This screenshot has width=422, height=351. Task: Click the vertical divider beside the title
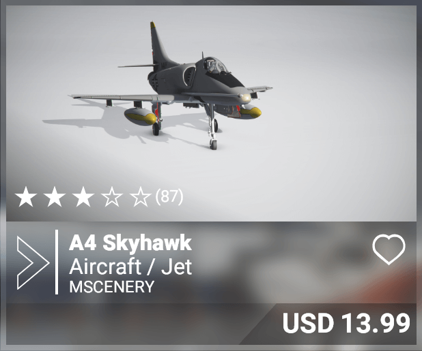point(57,262)
